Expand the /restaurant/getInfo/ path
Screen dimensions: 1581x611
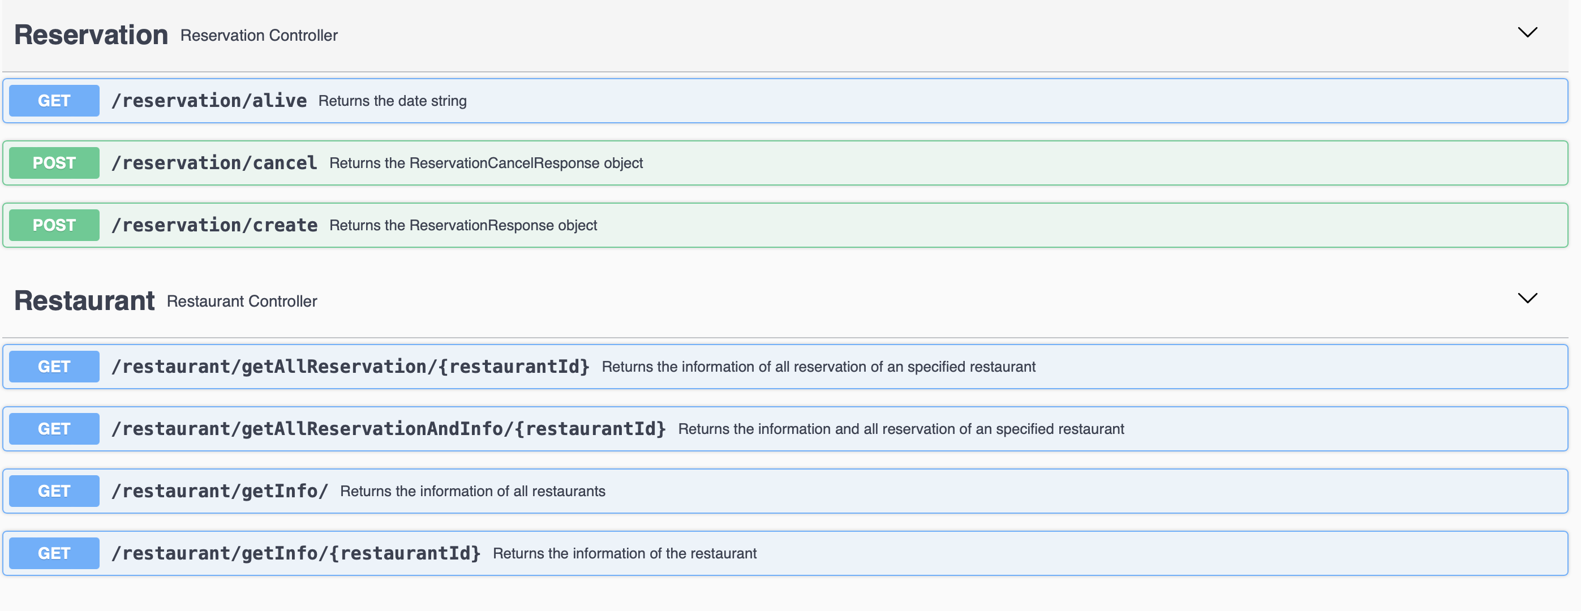(219, 492)
